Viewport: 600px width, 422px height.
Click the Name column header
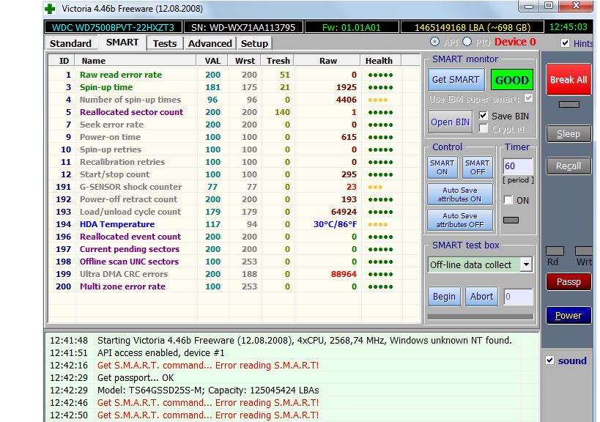coord(135,61)
